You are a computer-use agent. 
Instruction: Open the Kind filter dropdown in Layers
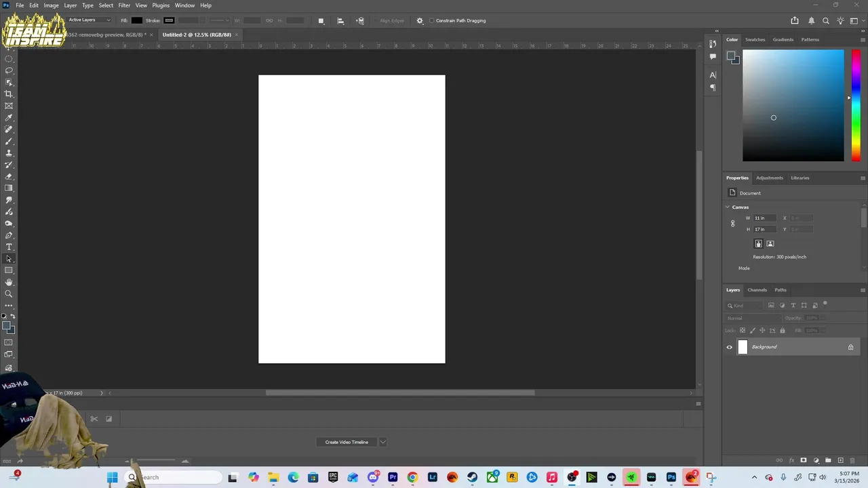[745, 306]
